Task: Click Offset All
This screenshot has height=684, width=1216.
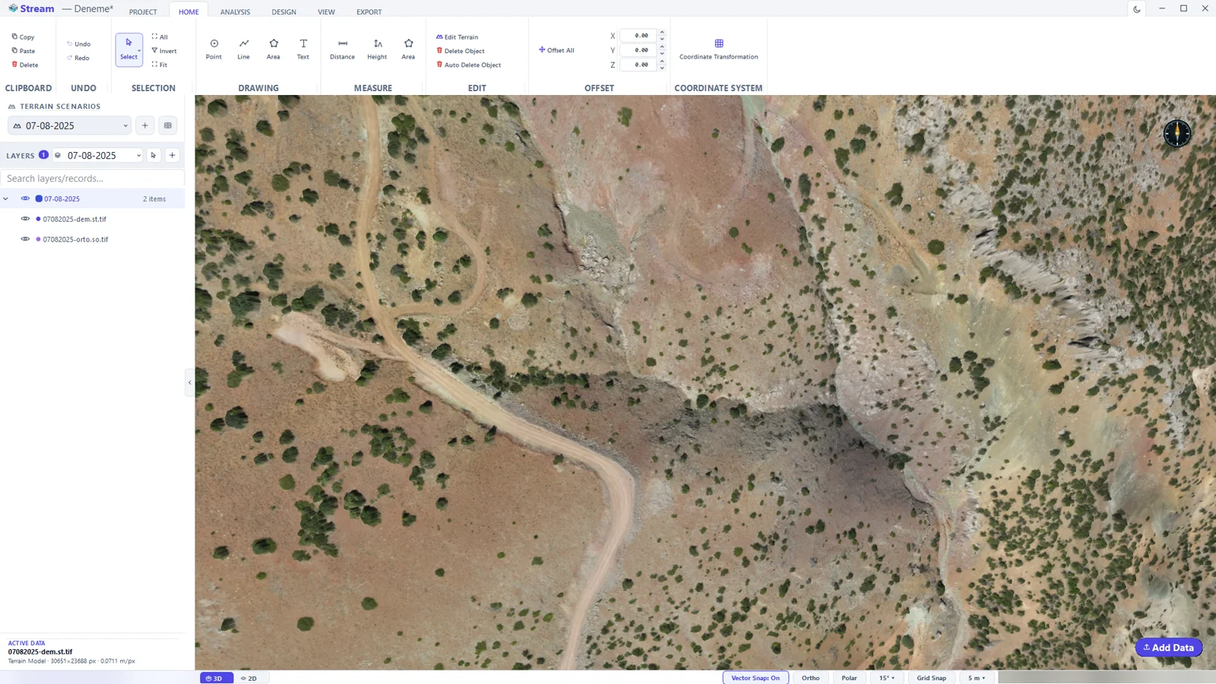Action: [x=556, y=50]
